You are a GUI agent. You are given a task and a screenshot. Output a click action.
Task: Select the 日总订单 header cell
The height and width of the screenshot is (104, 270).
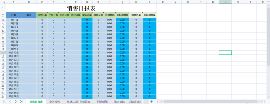click(64, 15)
